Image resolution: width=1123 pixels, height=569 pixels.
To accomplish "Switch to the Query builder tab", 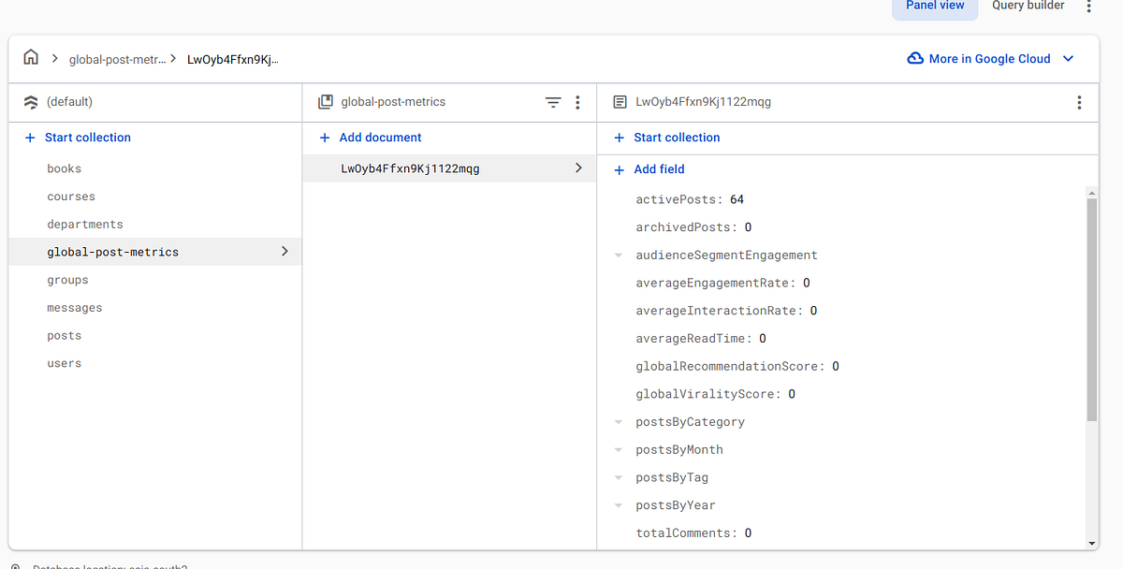I will pyautogui.click(x=1028, y=6).
